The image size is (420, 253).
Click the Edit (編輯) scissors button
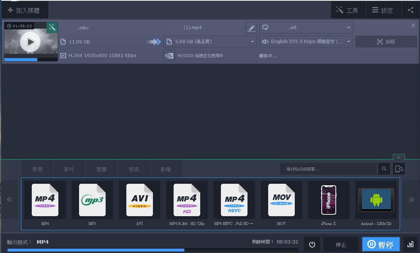click(x=386, y=42)
